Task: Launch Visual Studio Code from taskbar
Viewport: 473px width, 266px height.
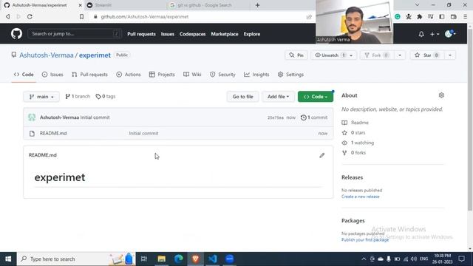Action: (212, 259)
